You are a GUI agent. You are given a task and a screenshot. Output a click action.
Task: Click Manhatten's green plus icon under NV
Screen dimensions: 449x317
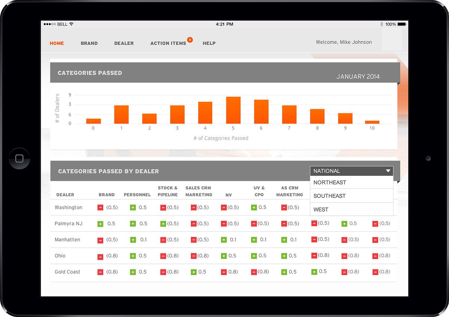[x=224, y=240]
